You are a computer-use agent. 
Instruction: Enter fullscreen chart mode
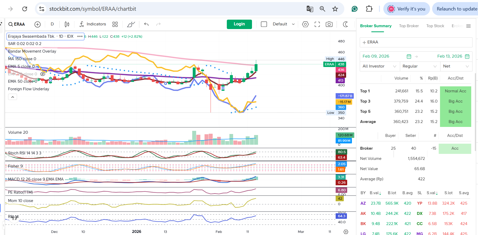pos(317,24)
